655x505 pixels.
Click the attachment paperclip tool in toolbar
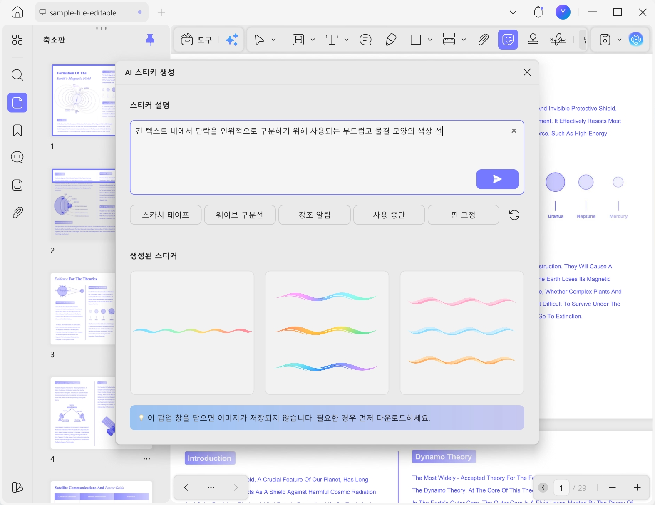click(483, 40)
